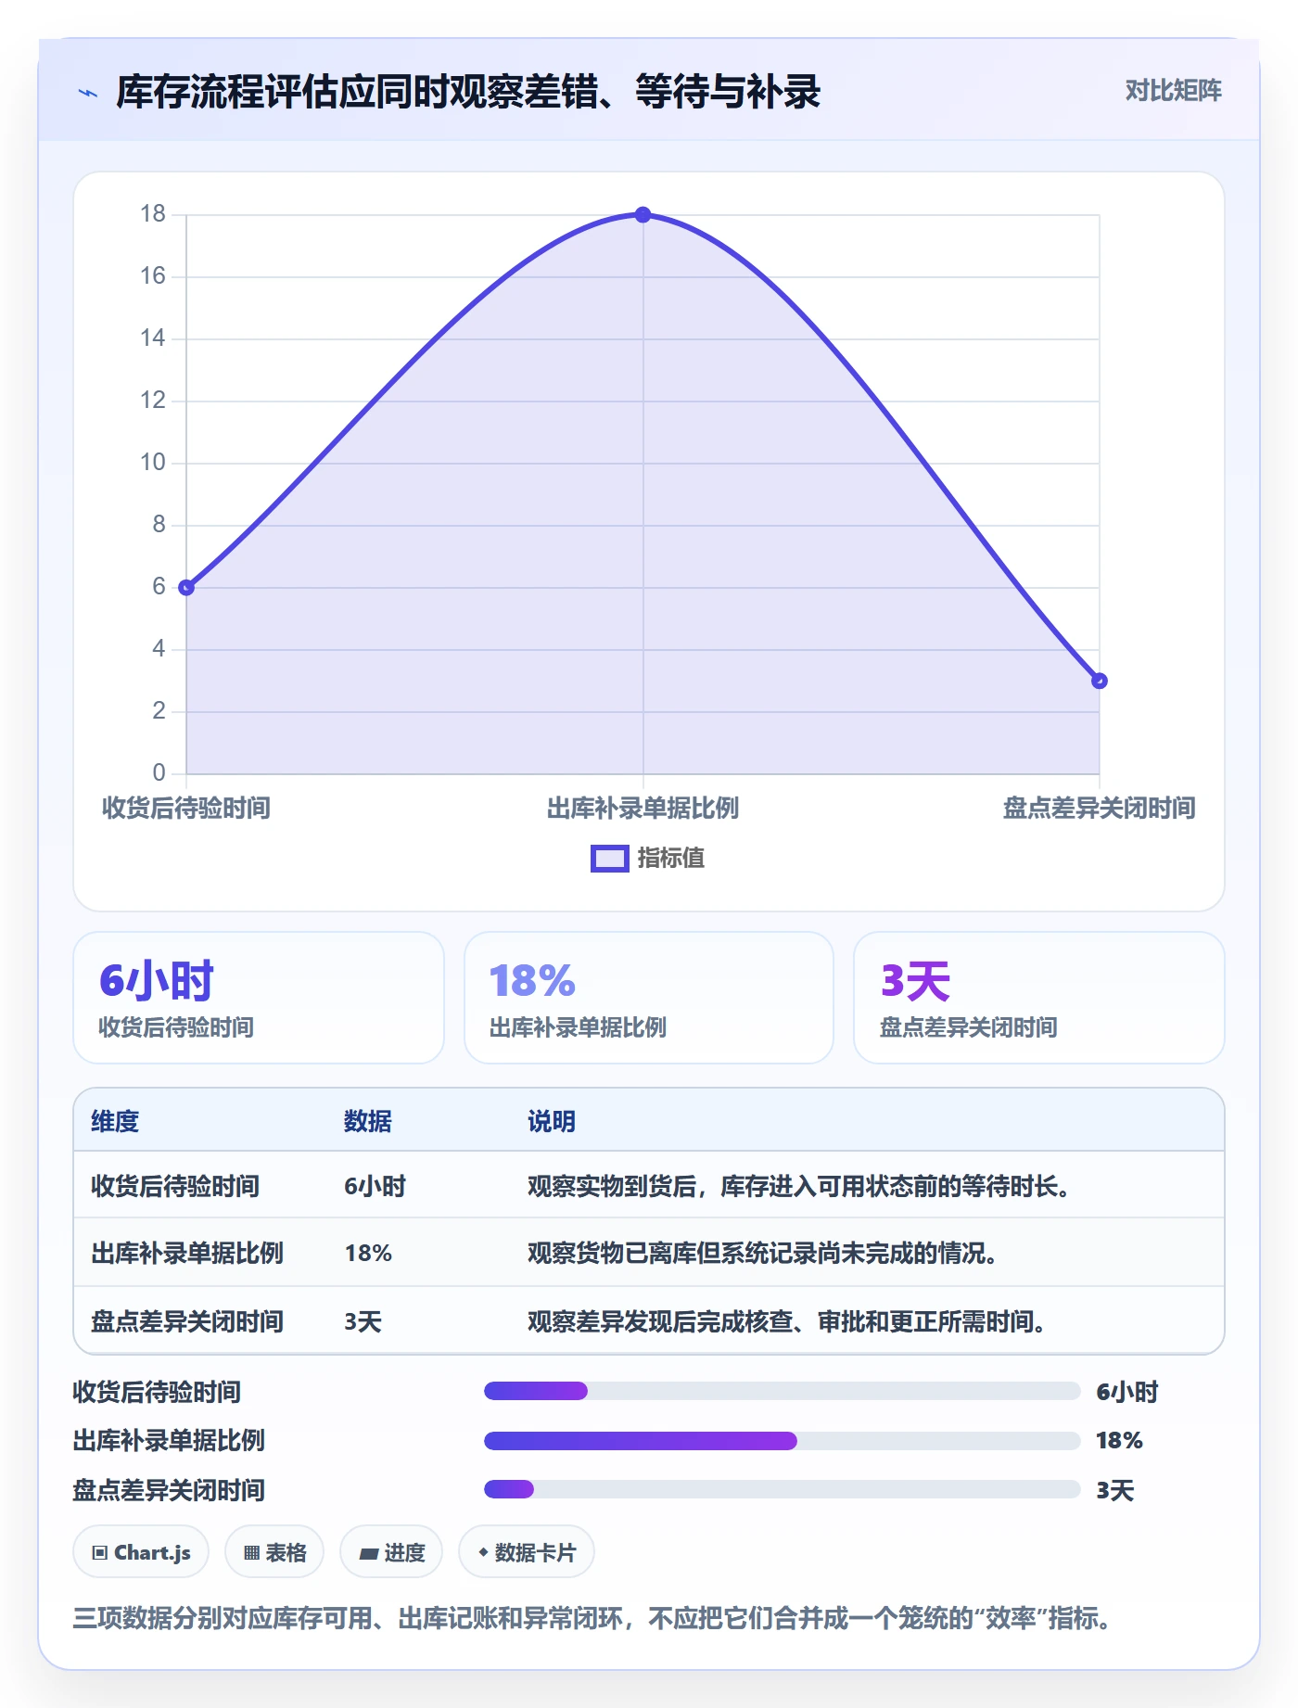Image resolution: width=1298 pixels, height=1708 pixels.
Task: Click the 盘点差异关闭时间 progress bar
Action: click(x=783, y=1489)
